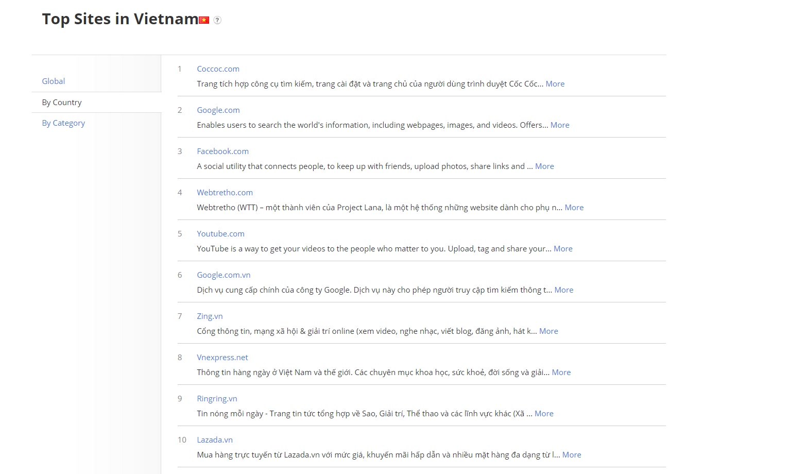Open the Google.com.vn site link
789x474 pixels.
(224, 275)
